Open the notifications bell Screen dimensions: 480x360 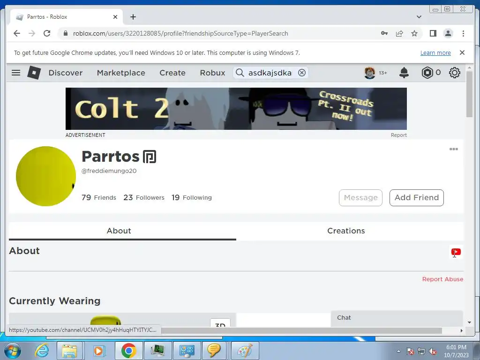(x=404, y=73)
